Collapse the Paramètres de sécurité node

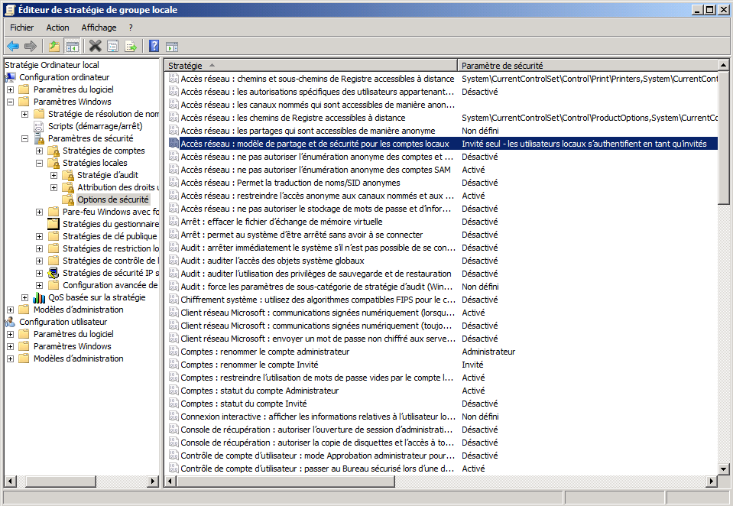[x=24, y=138]
